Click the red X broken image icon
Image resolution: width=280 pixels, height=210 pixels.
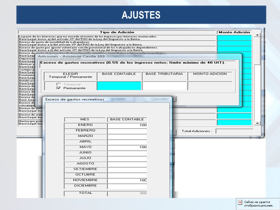[x=240, y=202]
